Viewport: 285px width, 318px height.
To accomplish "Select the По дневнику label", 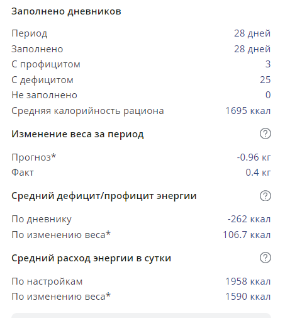I will (42, 219).
